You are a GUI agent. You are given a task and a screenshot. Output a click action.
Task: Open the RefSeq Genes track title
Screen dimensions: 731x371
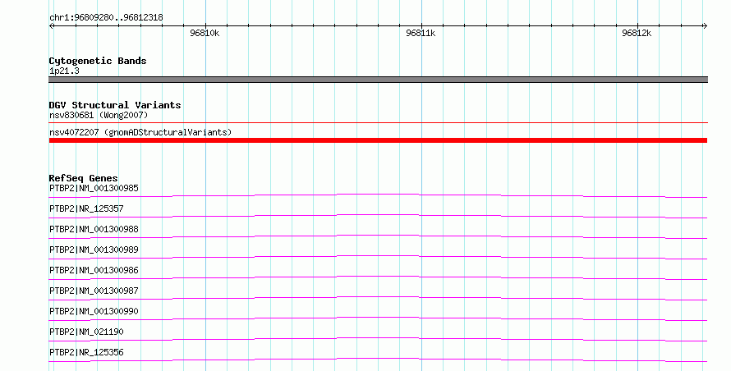coord(83,178)
